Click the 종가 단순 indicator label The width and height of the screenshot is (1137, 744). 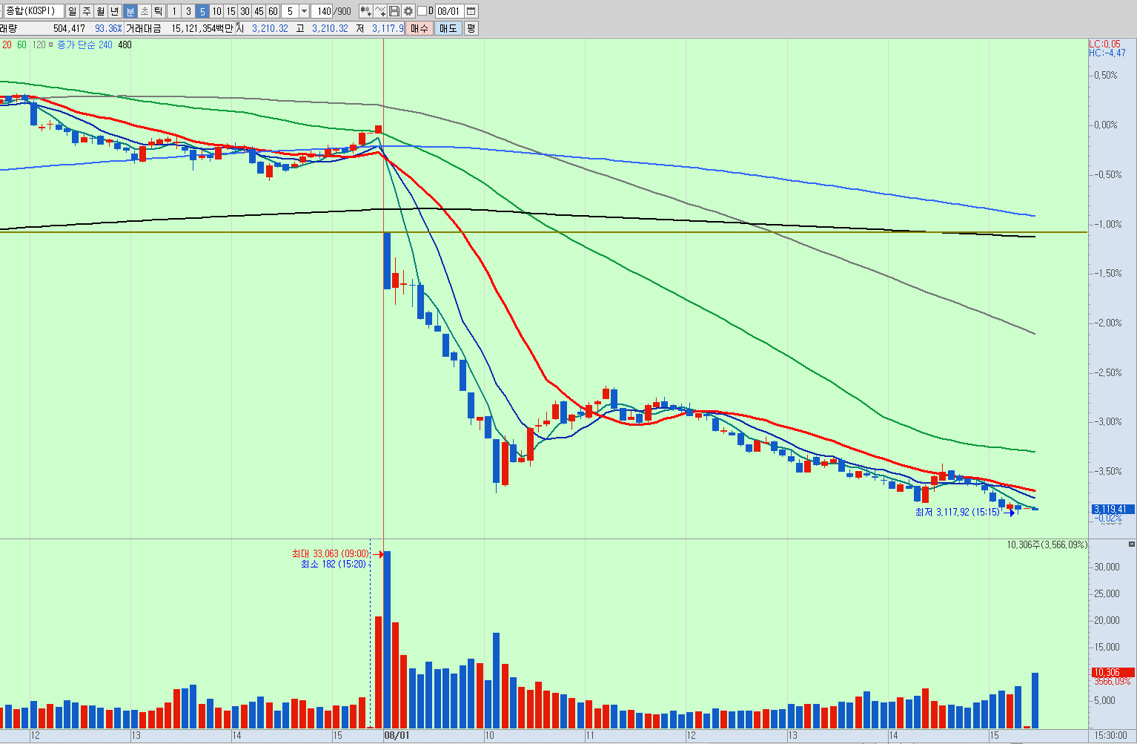(76, 45)
